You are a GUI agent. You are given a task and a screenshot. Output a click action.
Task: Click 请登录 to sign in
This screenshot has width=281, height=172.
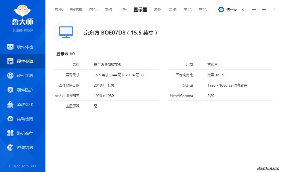coord(232,10)
